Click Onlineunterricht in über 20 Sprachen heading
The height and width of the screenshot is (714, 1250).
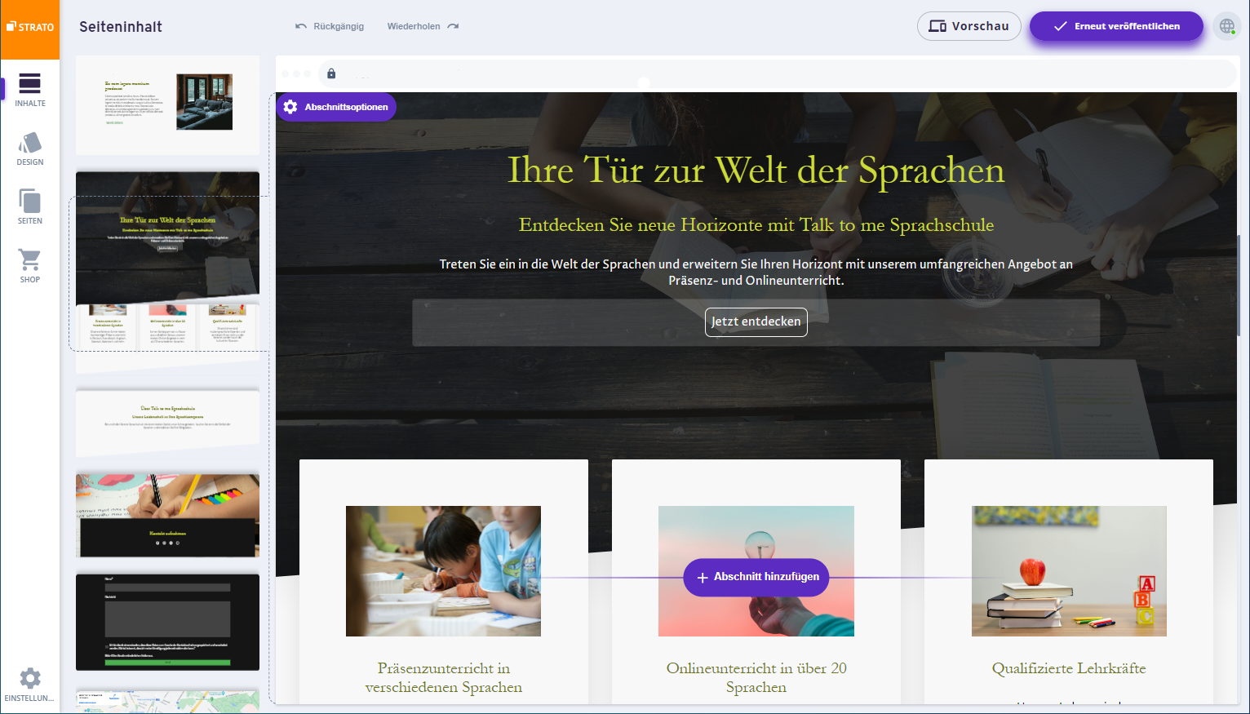756,677
